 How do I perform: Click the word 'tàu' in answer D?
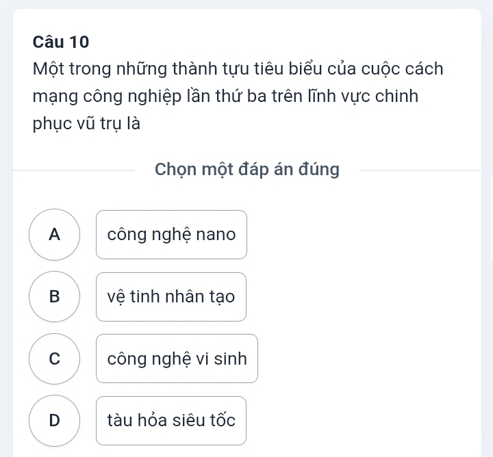coord(118,420)
